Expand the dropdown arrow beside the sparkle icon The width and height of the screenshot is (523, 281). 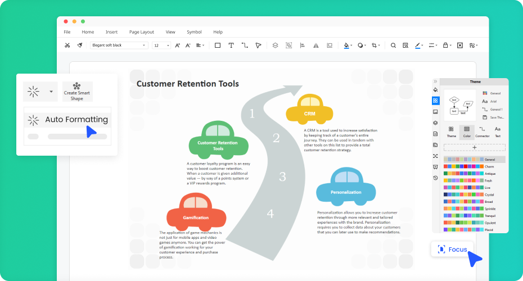[x=51, y=91]
